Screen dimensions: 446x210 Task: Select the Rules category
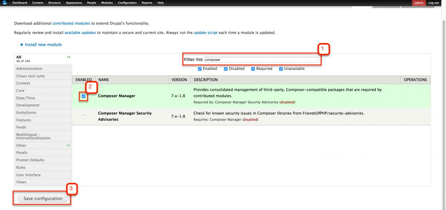click(43, 168)
